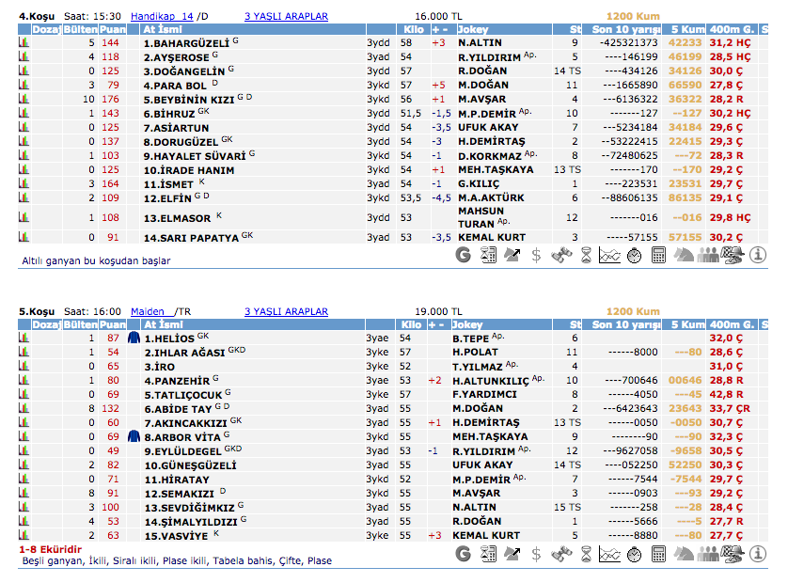This screenshot has height=583, width=788.
Task: Show the info icon under race 5
Action: pyautogui.click(x=757, y=553)
